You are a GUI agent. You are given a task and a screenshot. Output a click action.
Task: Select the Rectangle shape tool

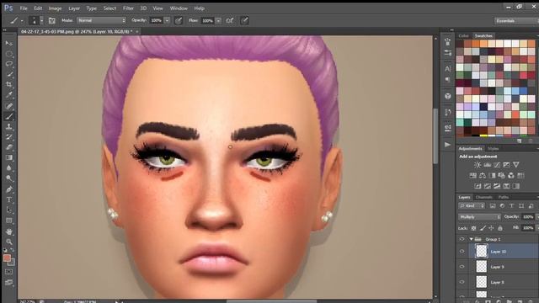tap(9, 221)
